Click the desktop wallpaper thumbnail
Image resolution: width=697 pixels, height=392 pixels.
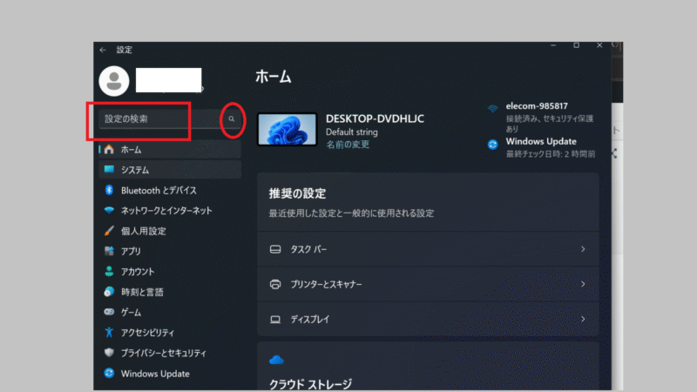288,129
